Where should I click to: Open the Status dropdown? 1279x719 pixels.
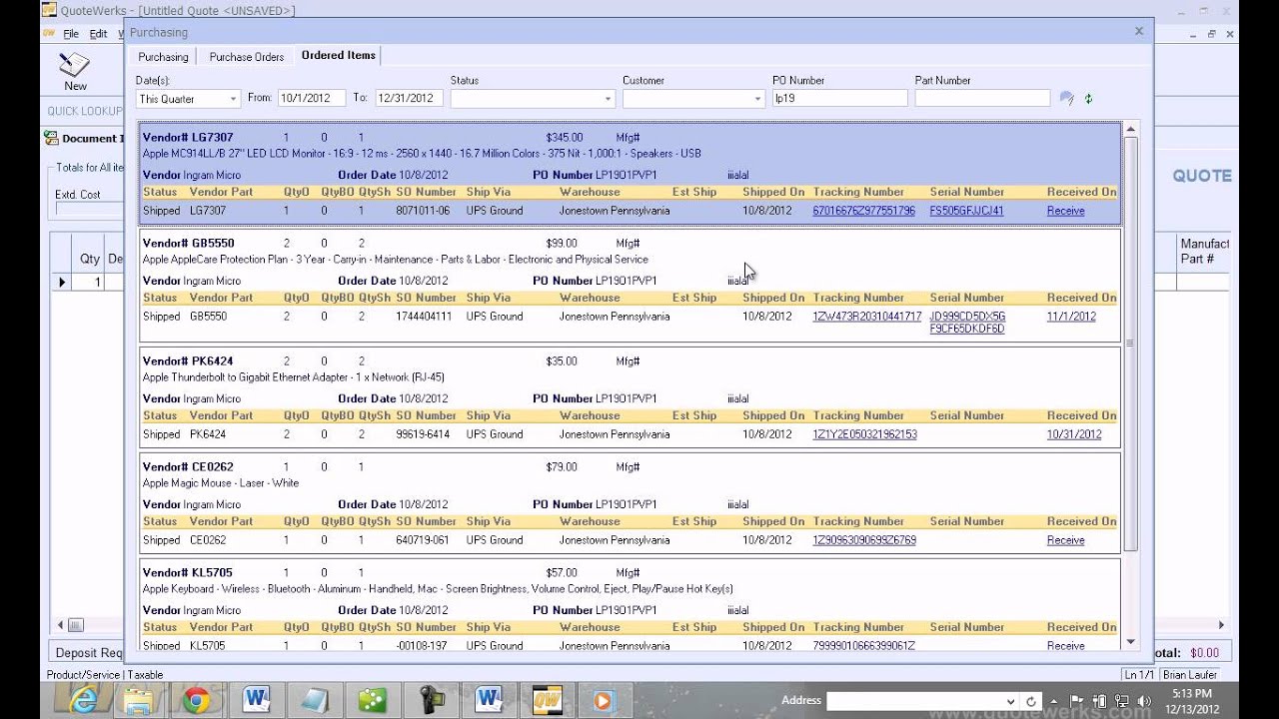tap(608, 98)
